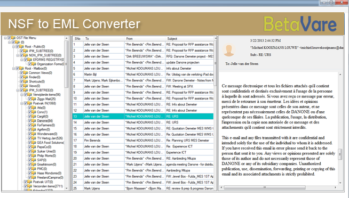This screenshot has height=198, width=349.
Task: Uncheck the Root - Public(0) checkbox
Action: tap(18, 47)
